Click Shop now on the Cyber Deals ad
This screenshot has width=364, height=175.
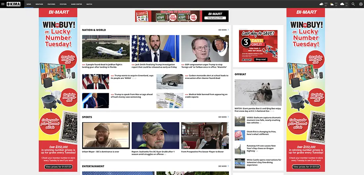tap(260, 59)
